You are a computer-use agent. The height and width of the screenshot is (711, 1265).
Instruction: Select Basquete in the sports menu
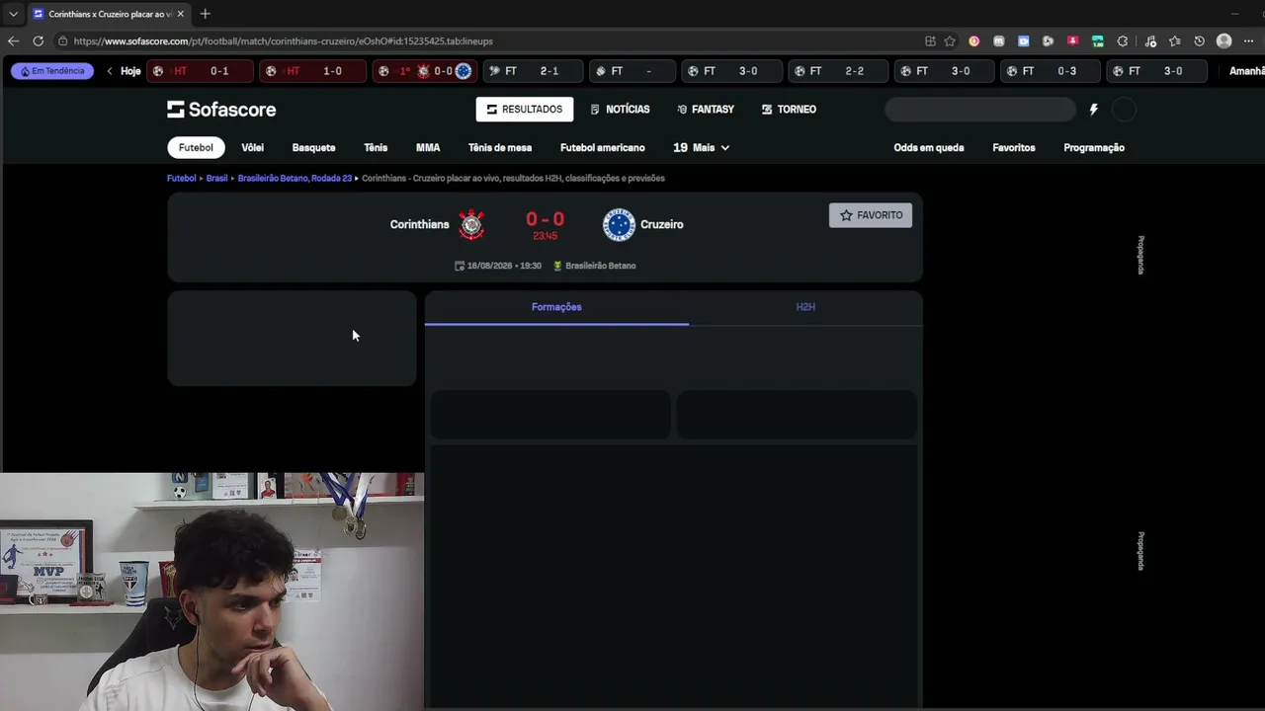pos(313,148)
